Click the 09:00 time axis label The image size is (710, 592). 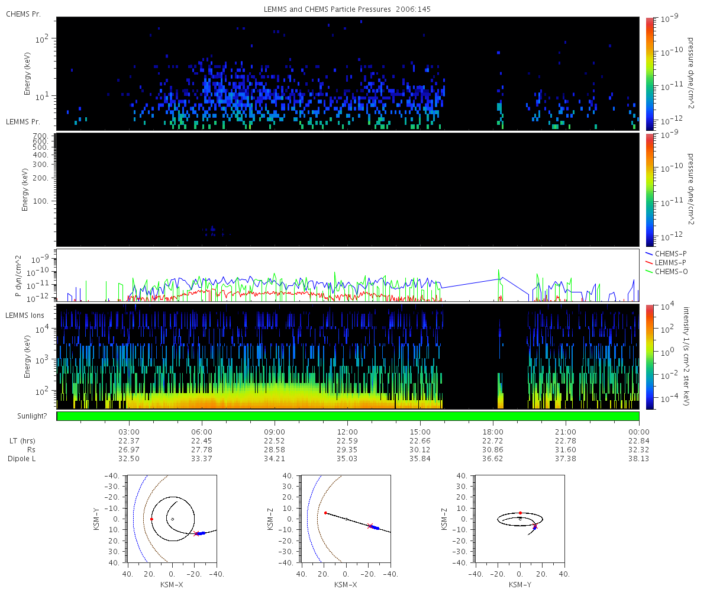click(x=275, y=432)
